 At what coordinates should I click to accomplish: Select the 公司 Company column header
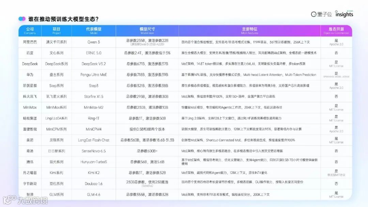click(x=30, y=31)
